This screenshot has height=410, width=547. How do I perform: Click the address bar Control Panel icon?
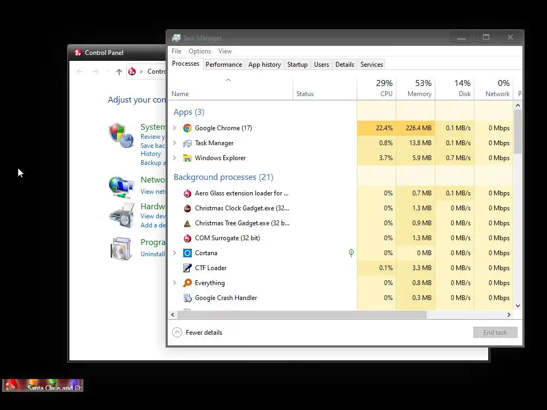(132, 72)
